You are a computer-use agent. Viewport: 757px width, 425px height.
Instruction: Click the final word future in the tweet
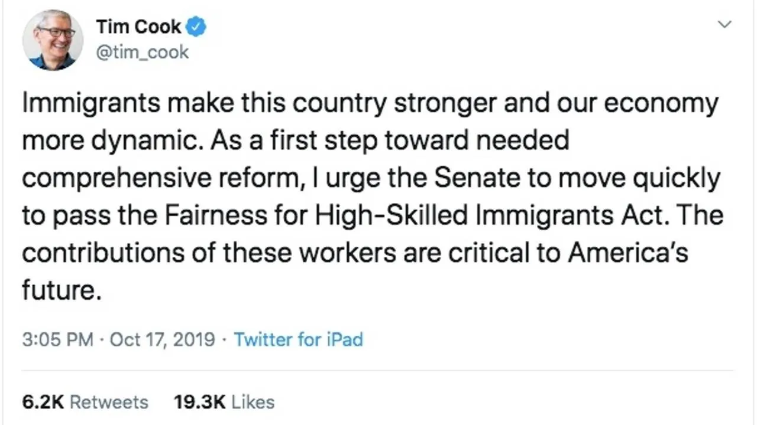click(x=57, y=290)
